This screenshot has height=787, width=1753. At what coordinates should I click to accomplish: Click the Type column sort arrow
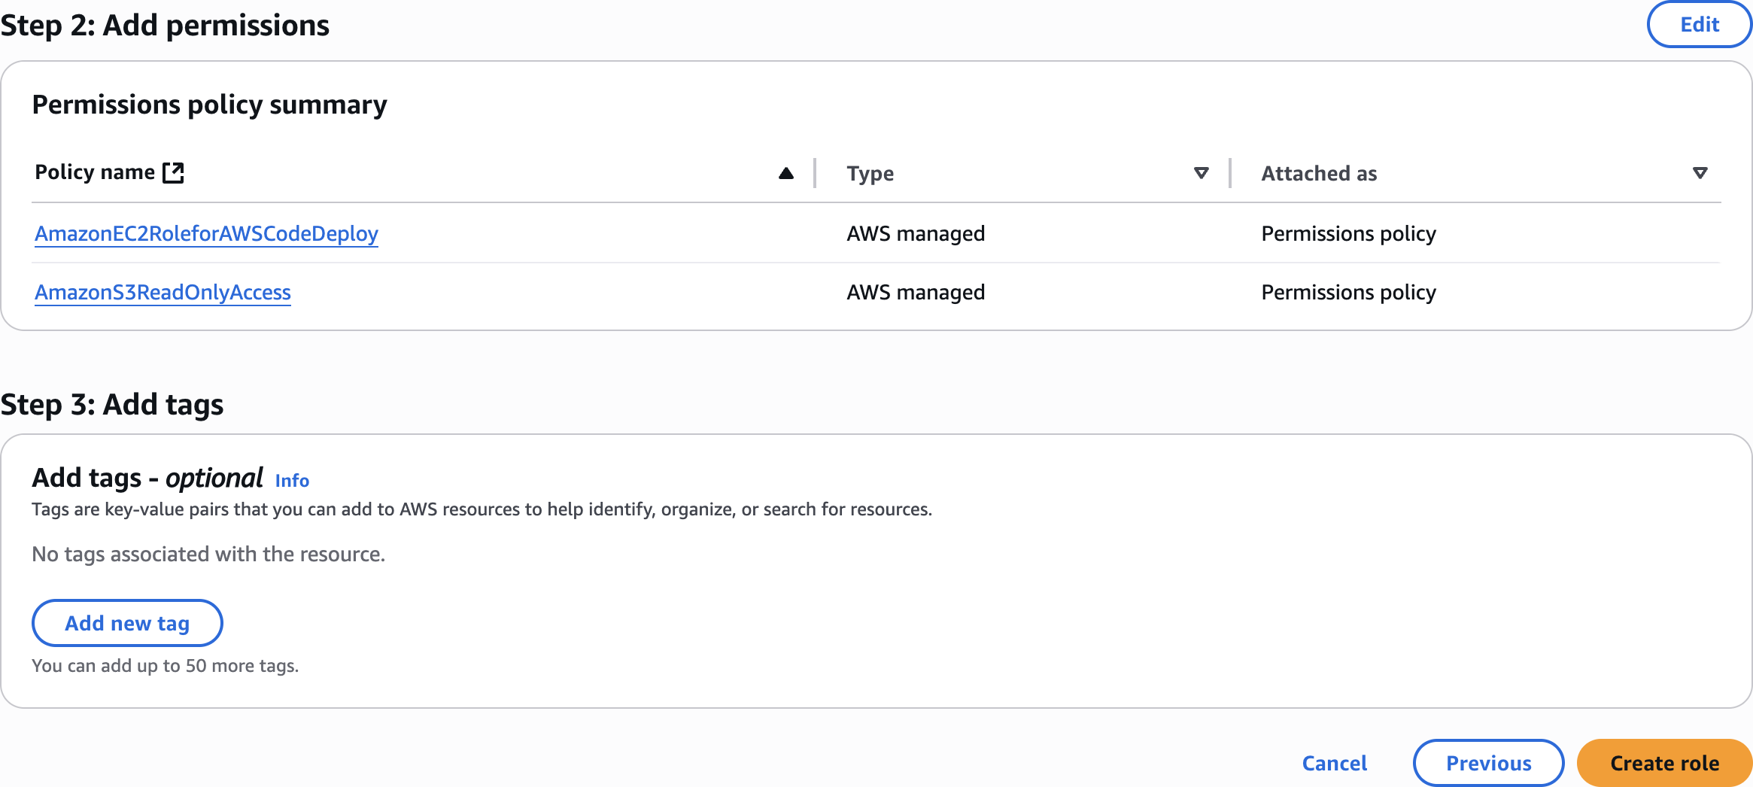click(1201, 173)
